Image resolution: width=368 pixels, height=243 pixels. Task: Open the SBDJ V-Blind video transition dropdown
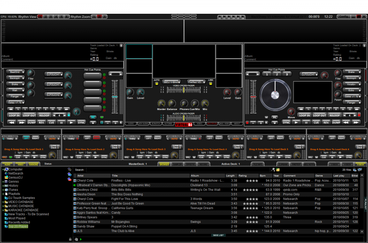click(172, 82)
